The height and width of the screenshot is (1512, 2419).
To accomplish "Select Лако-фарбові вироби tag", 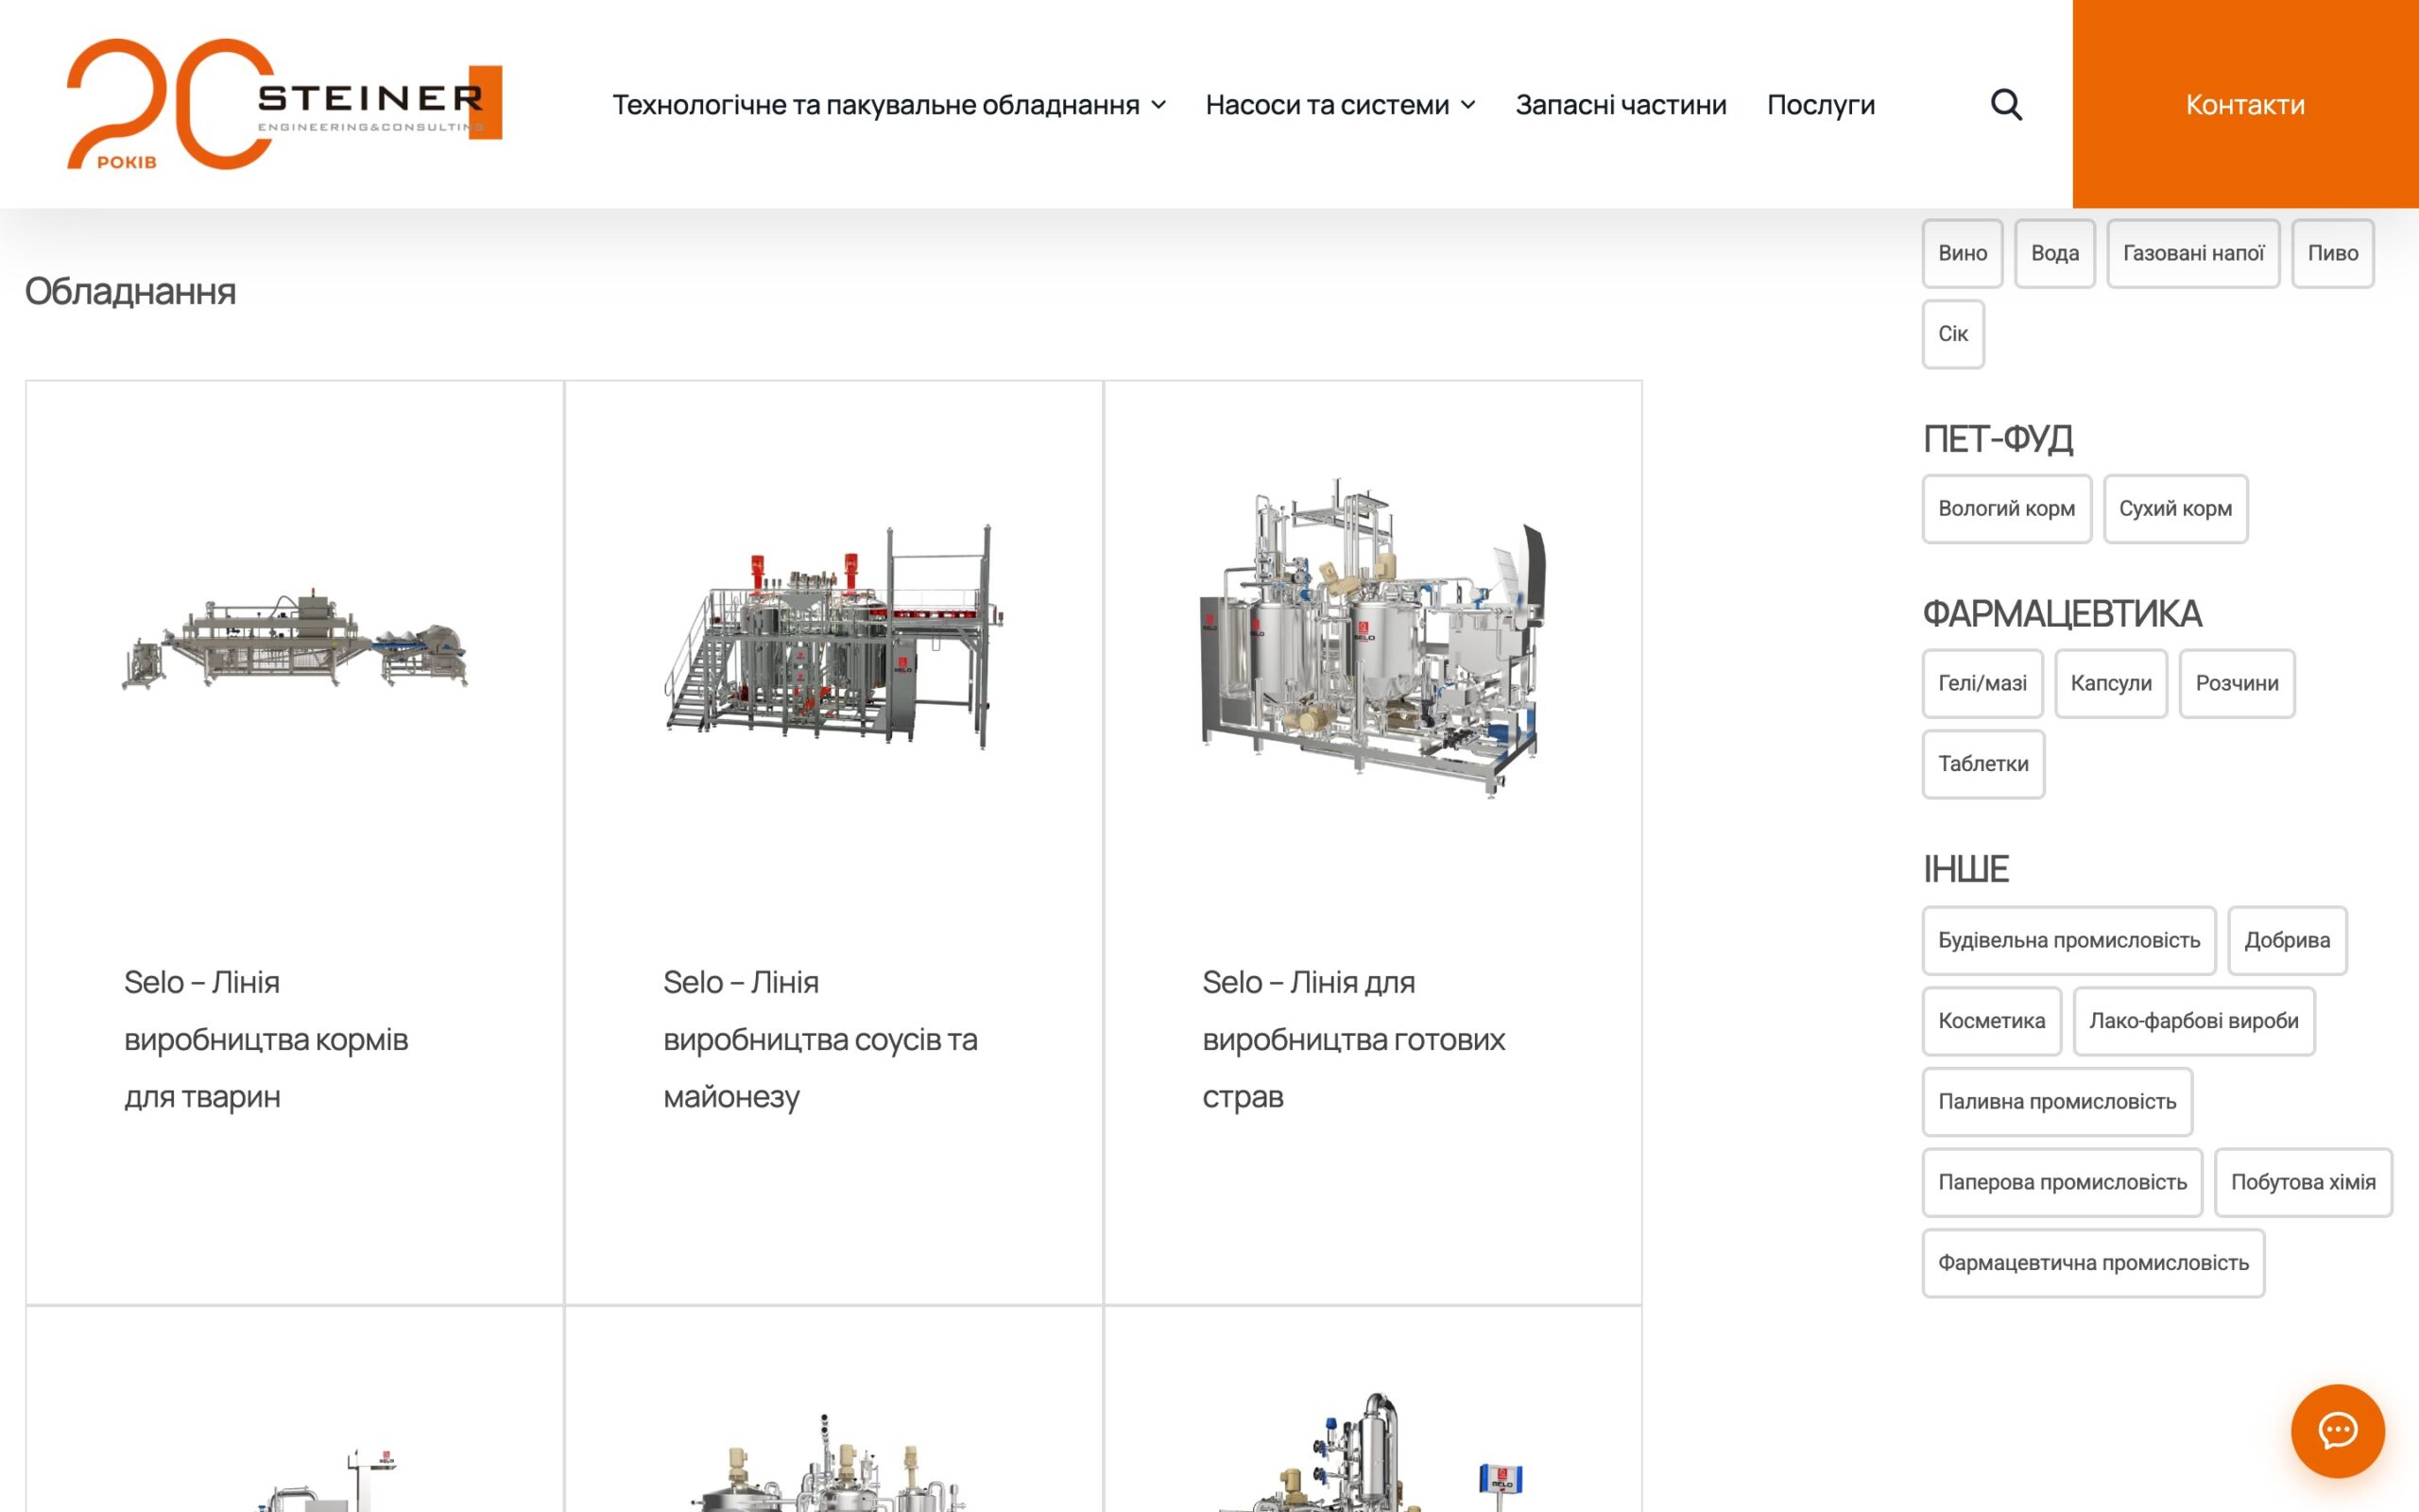I will 2194,1021.
